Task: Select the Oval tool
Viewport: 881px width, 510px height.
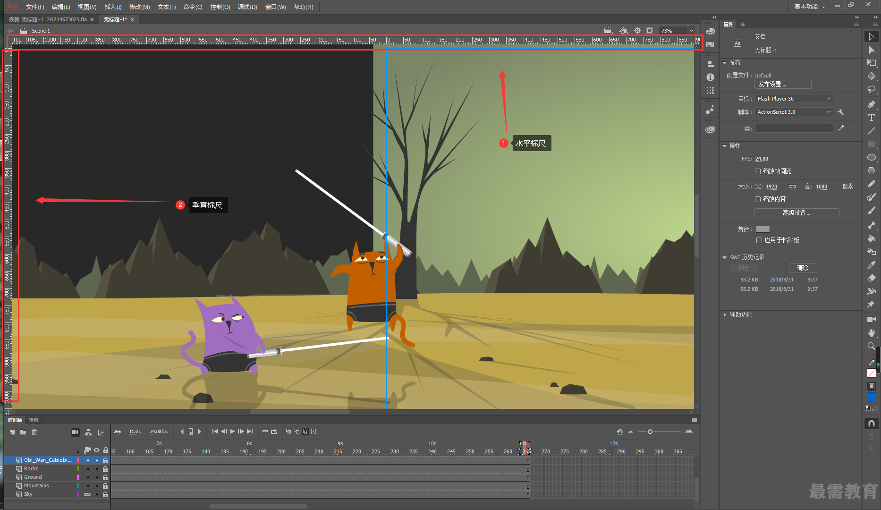Action: [872, 157]
